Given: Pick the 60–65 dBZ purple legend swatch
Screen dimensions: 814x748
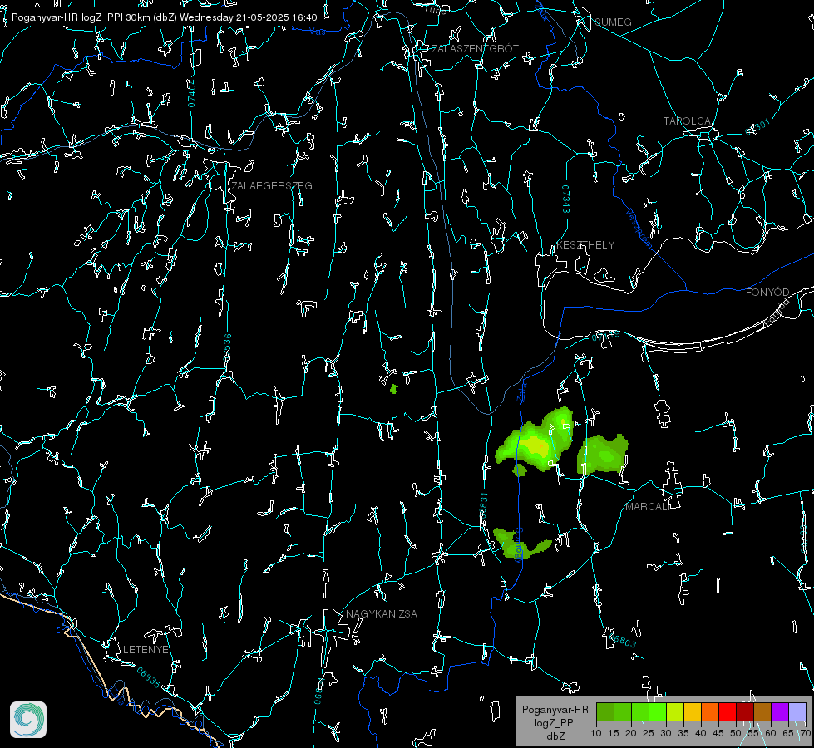Looking at the screenshot, I should (780, 711).
